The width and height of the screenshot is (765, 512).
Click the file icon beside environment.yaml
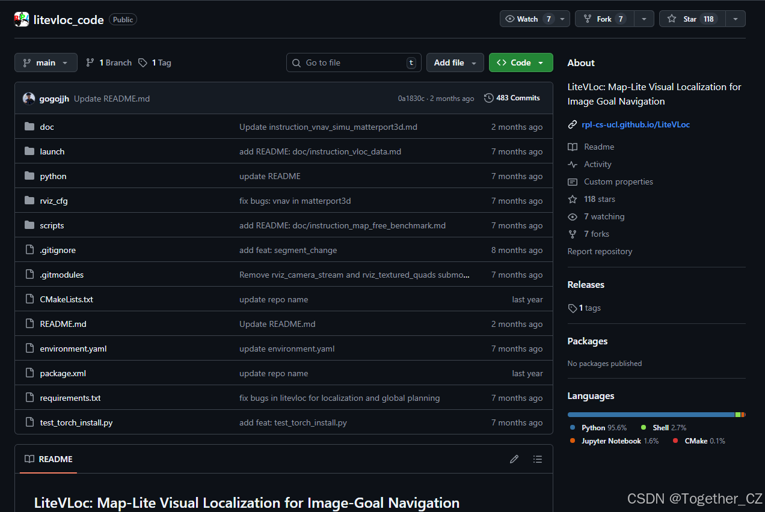click(x=29, y=349)
